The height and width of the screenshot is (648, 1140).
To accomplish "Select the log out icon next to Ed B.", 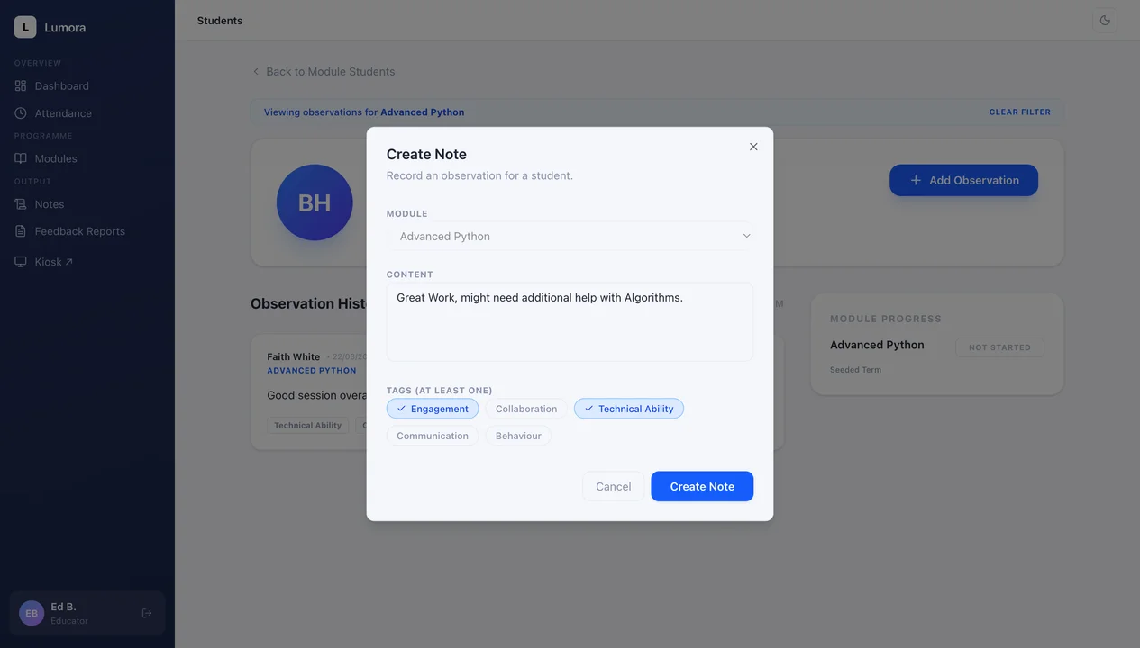I will pyautogui.click(x=146, y=612).
